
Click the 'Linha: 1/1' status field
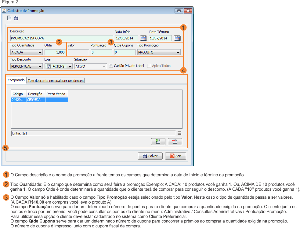pyautogui.click(x=93, y=133)
